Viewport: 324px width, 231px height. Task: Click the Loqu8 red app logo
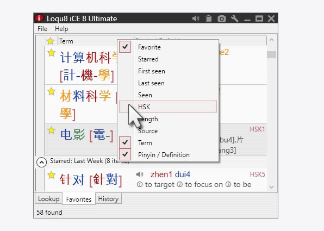click(39, 18)
